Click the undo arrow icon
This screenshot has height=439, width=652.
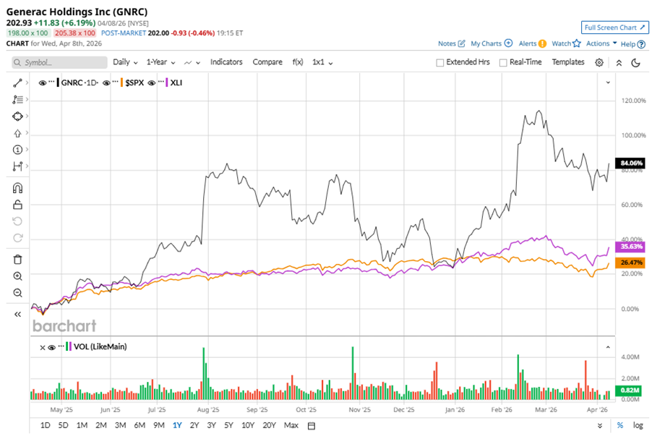(x=17, y=221)
